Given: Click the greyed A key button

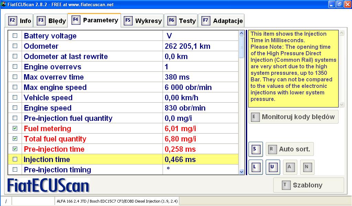Looking at the screenshot, I should tap(290, 167).
